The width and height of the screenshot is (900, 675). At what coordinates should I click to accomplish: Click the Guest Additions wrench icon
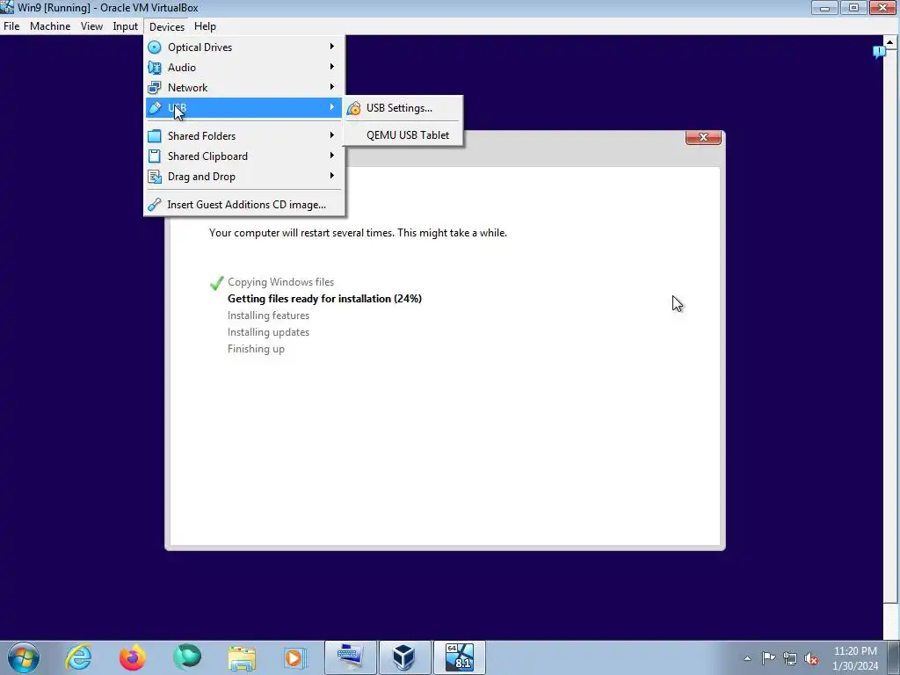(x=155, y=204)
